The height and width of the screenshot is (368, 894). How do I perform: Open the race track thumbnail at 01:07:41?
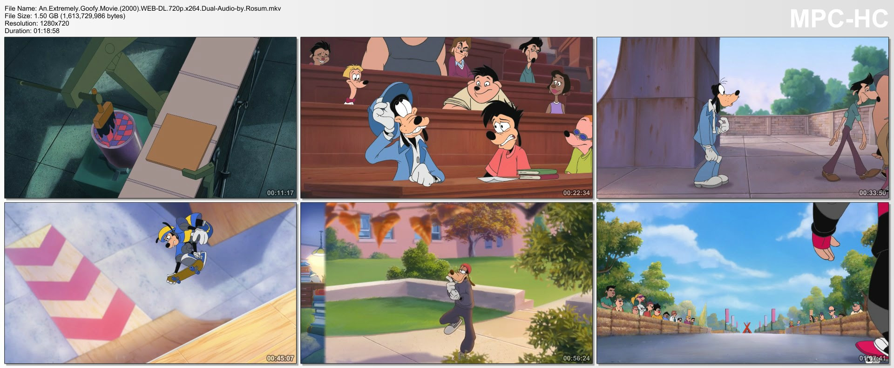(743, 283)
